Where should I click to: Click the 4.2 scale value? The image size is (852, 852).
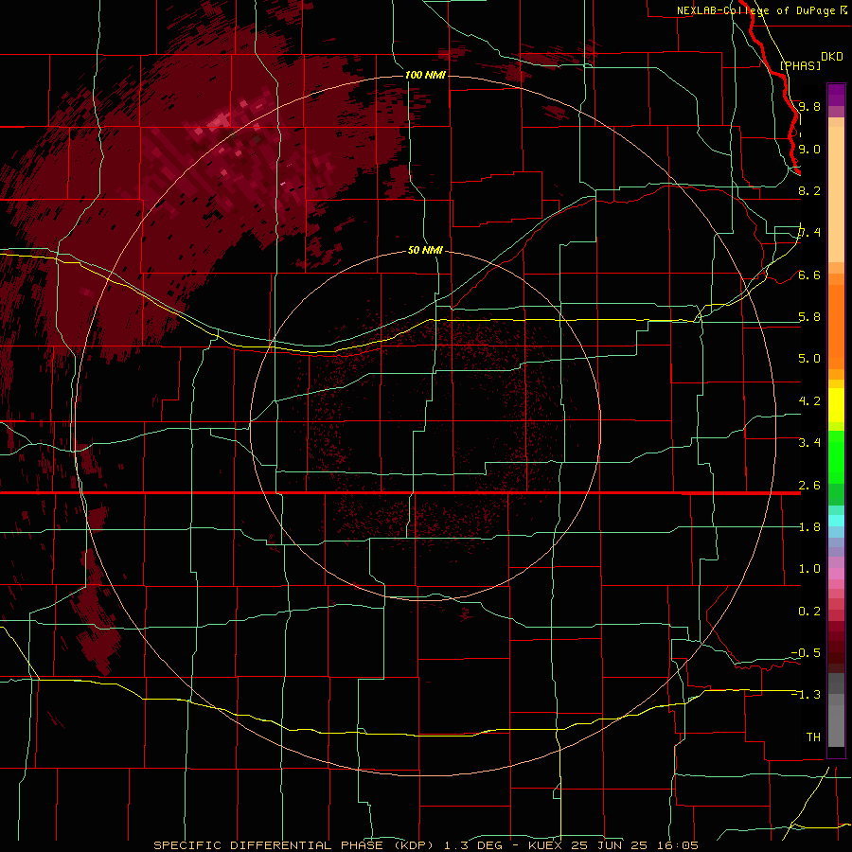809,401
